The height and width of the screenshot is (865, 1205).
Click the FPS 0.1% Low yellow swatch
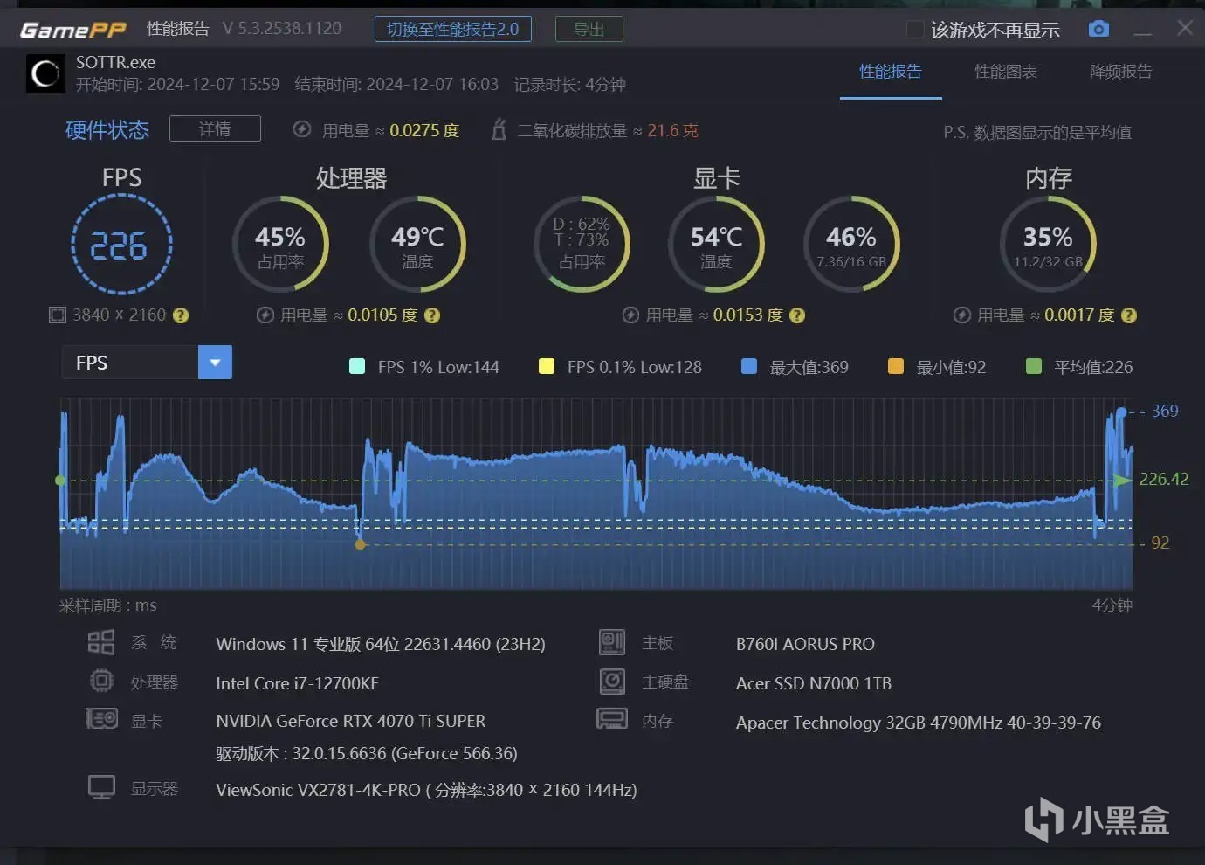[547, 366]
